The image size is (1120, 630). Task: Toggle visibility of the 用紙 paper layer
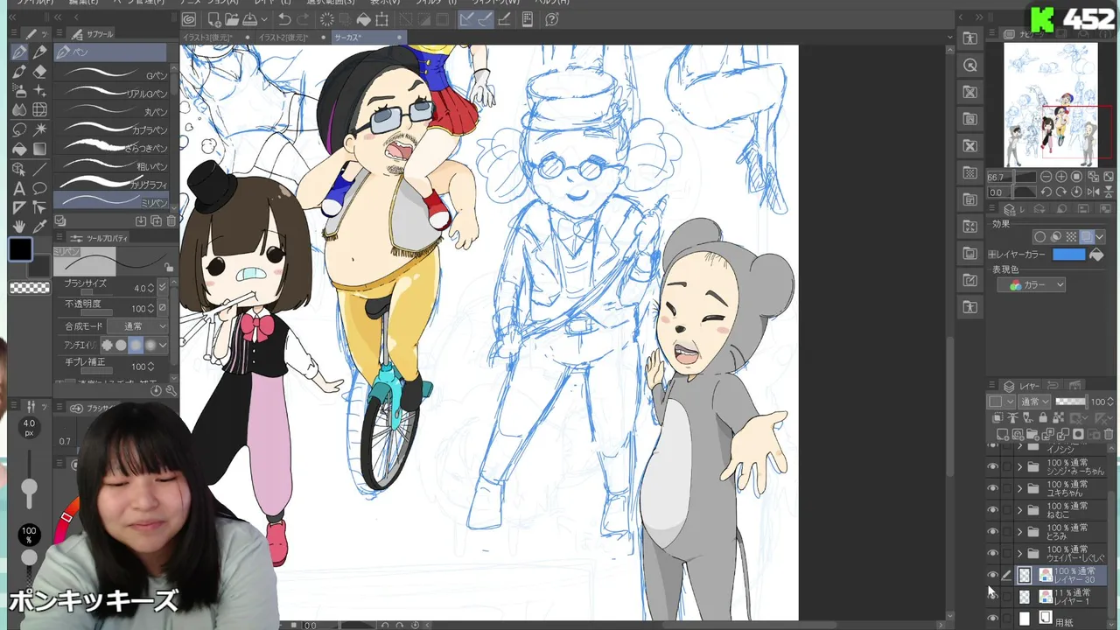coord(992,619)
